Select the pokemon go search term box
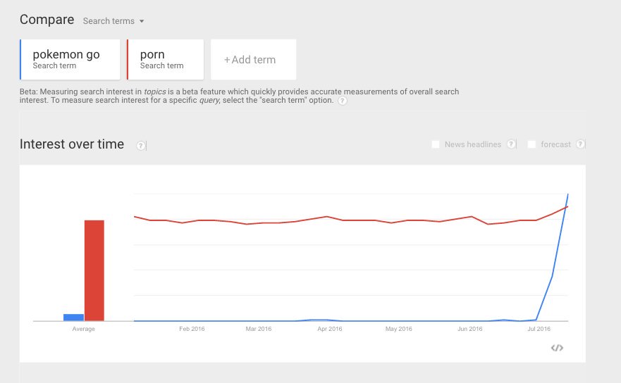The image size is (621, 383). (x=70, y=59)
